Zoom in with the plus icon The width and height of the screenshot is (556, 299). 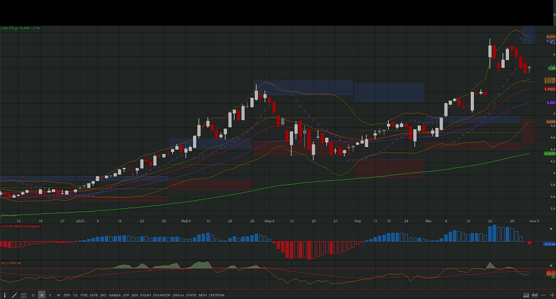click(x=552, y=295)
